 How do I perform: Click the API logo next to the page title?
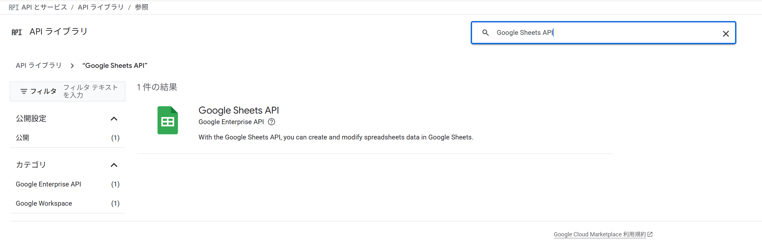click(x=17, y=32)
